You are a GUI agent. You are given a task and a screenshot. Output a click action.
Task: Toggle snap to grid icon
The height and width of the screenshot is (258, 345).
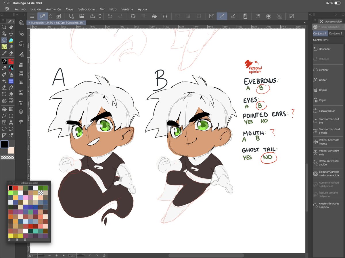click(x=233, y=16)
